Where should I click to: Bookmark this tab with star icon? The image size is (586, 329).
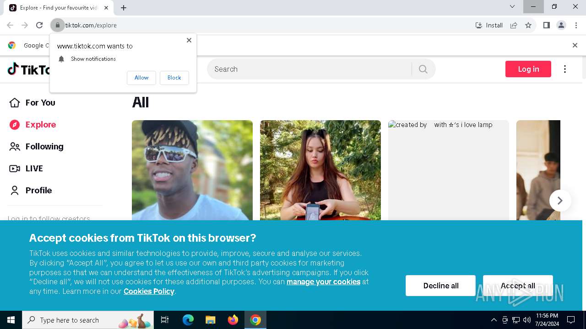point(528,25)
